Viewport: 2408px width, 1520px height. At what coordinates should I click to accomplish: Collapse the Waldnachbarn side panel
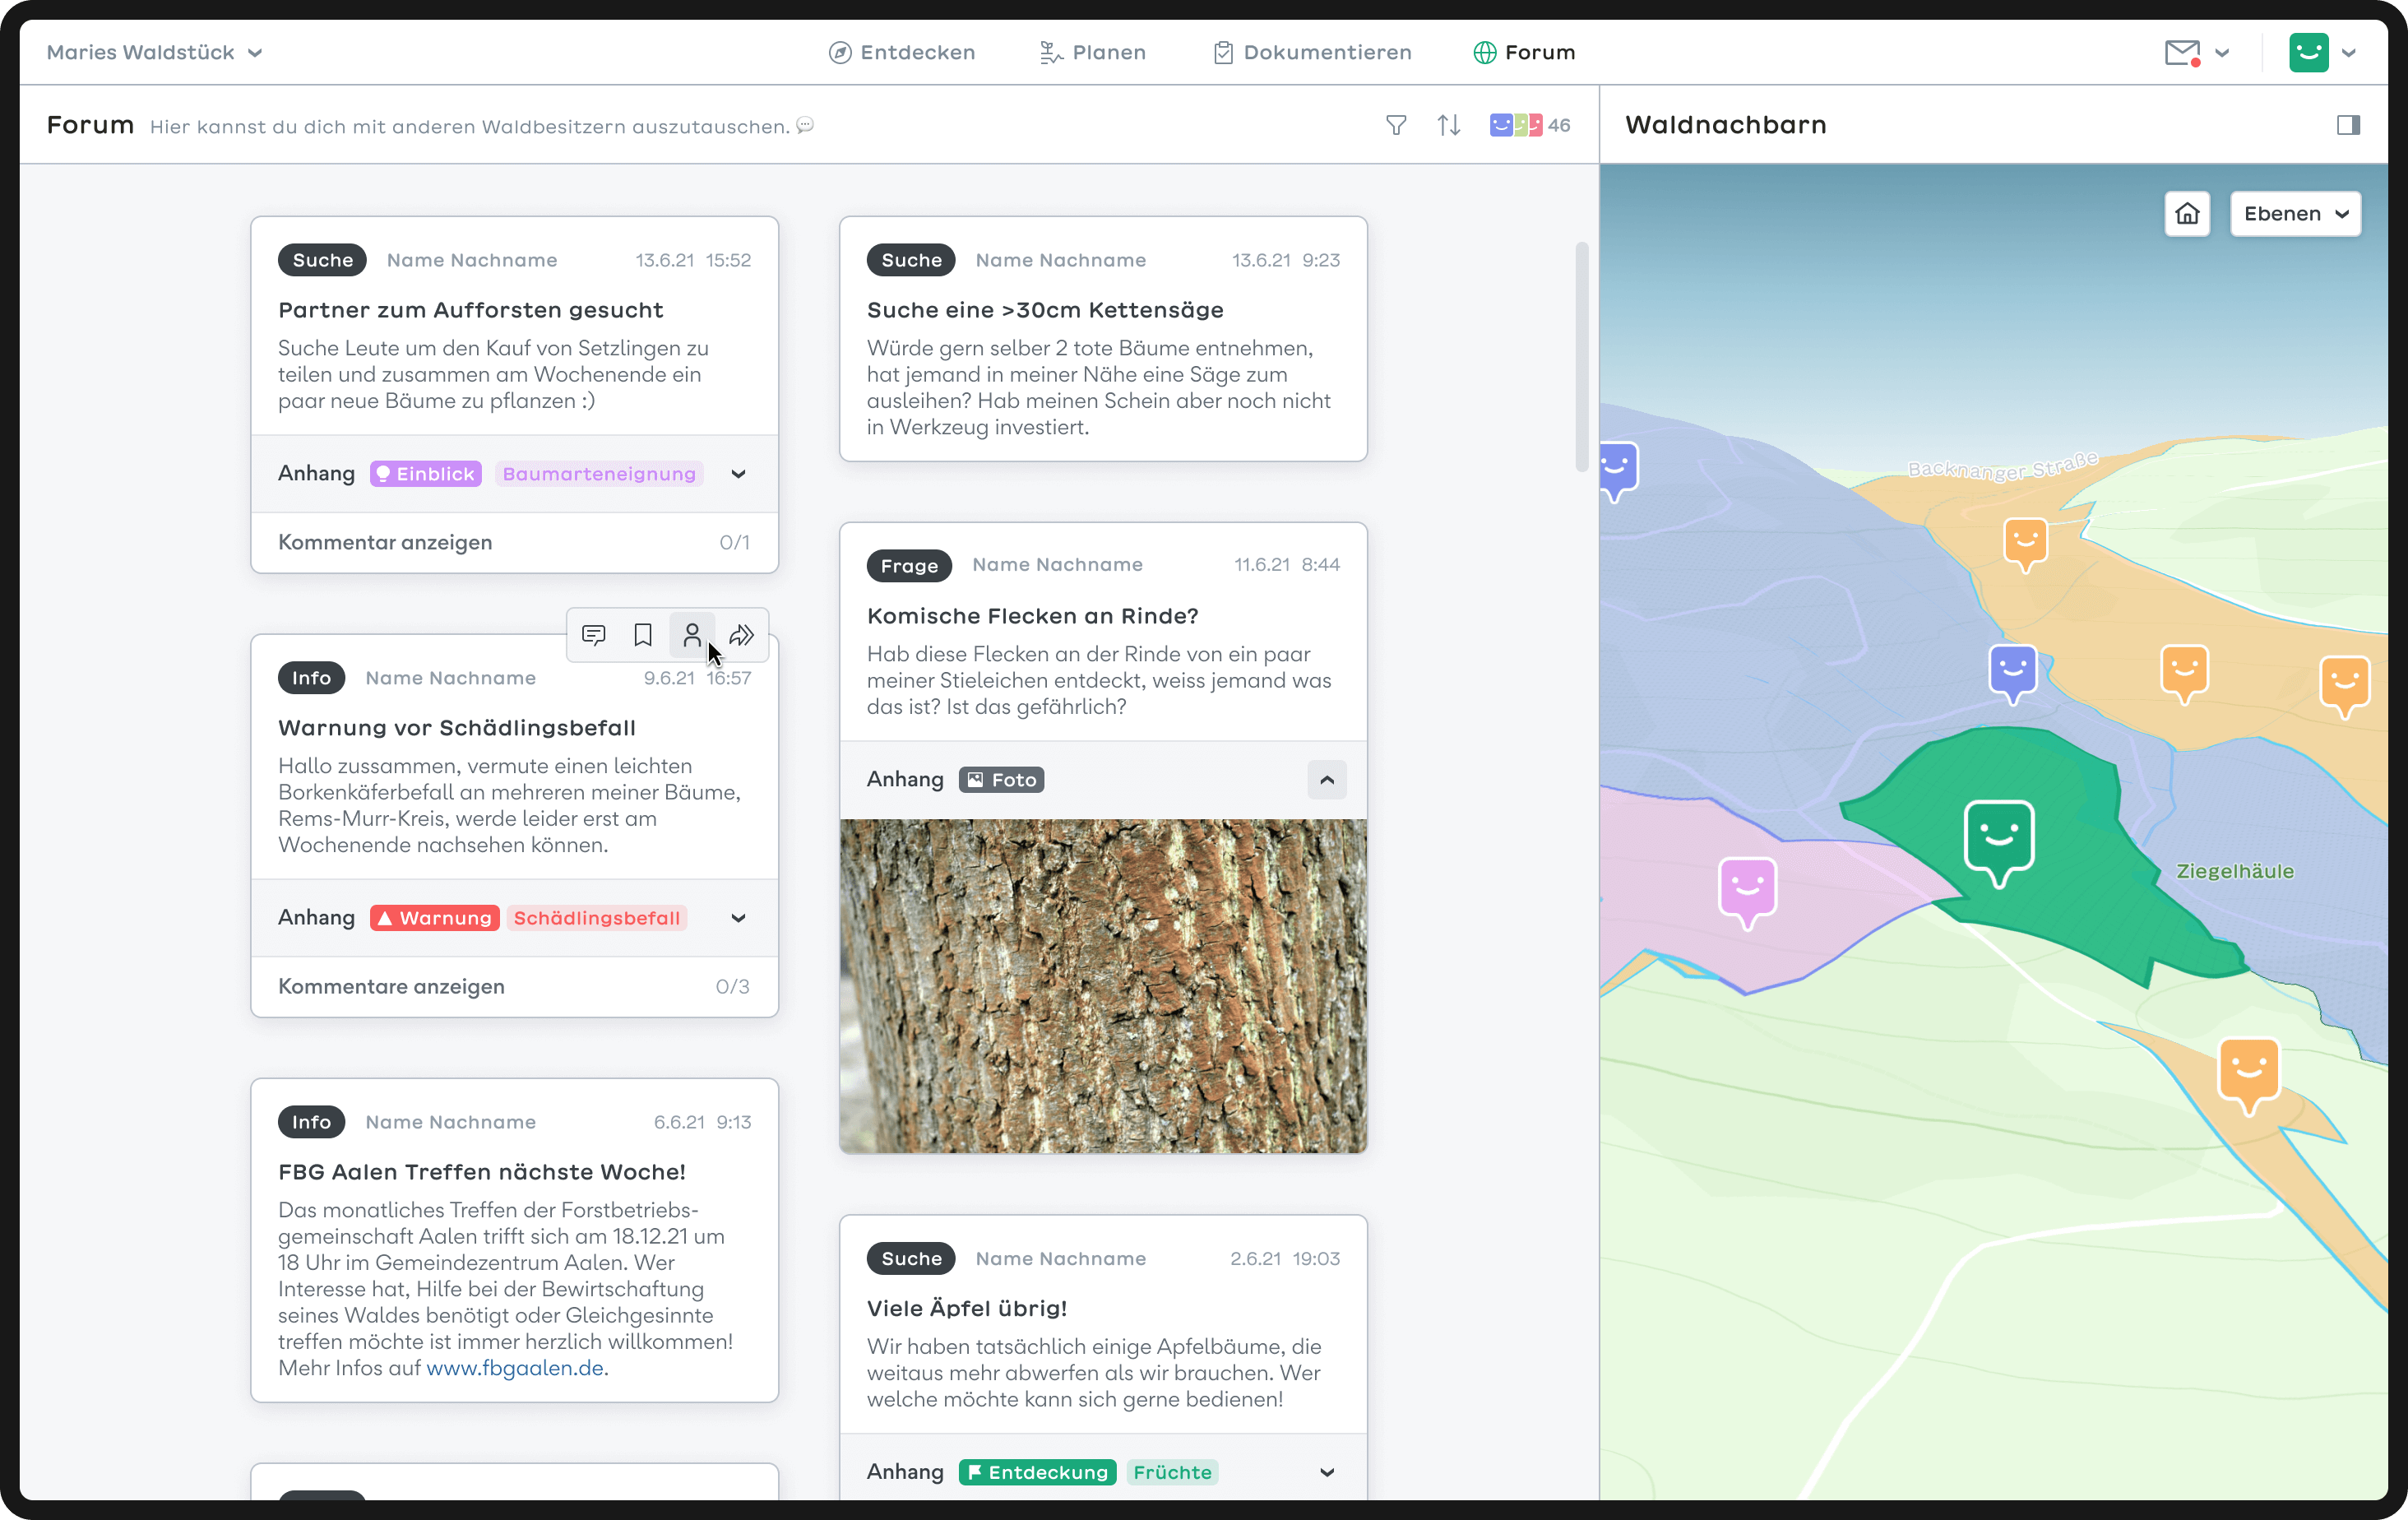pyautogui.click(x=2347, y=125)
